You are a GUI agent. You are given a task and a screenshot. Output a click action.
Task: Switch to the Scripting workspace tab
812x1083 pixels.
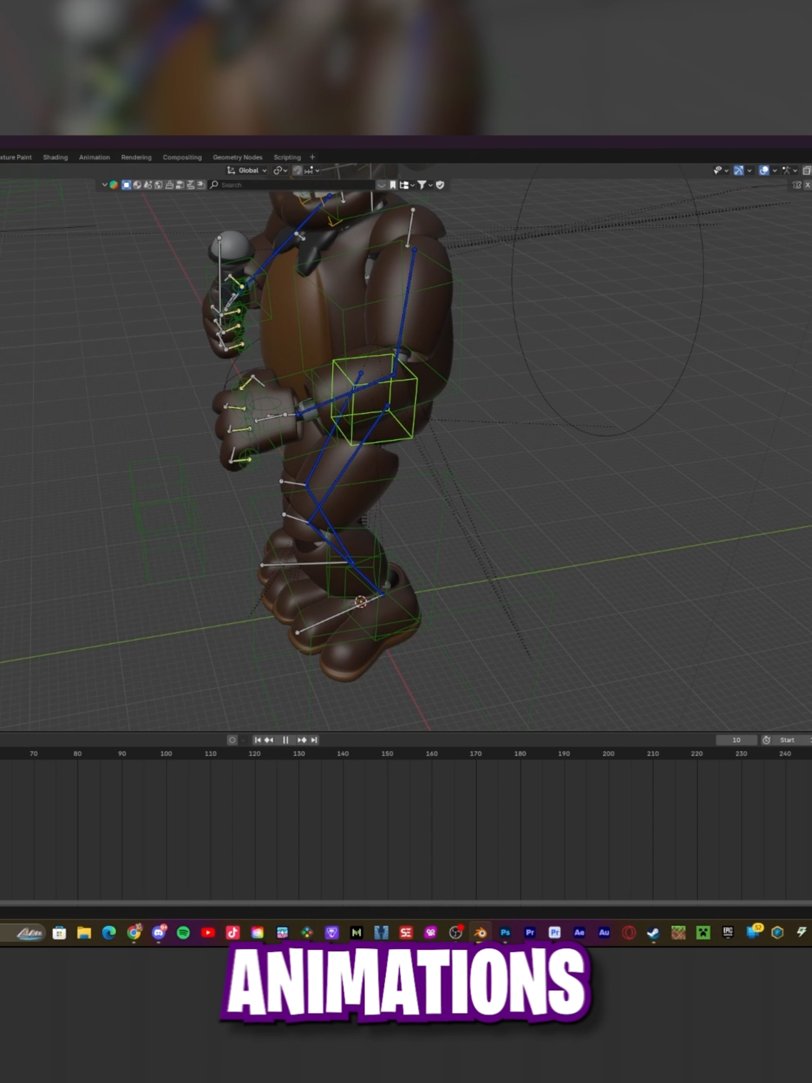tap(287, 157)
